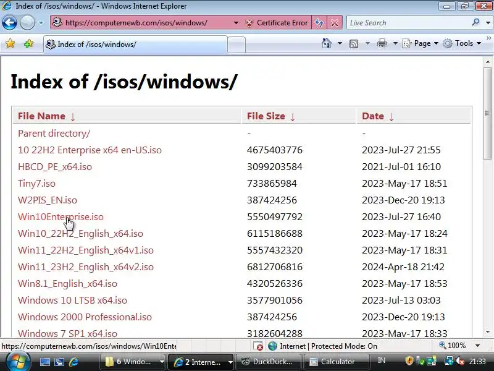Download 10 22H2 Enterprise x64 en-US.iso
Viewport: 494px width, 371px height.
[90, 150]
